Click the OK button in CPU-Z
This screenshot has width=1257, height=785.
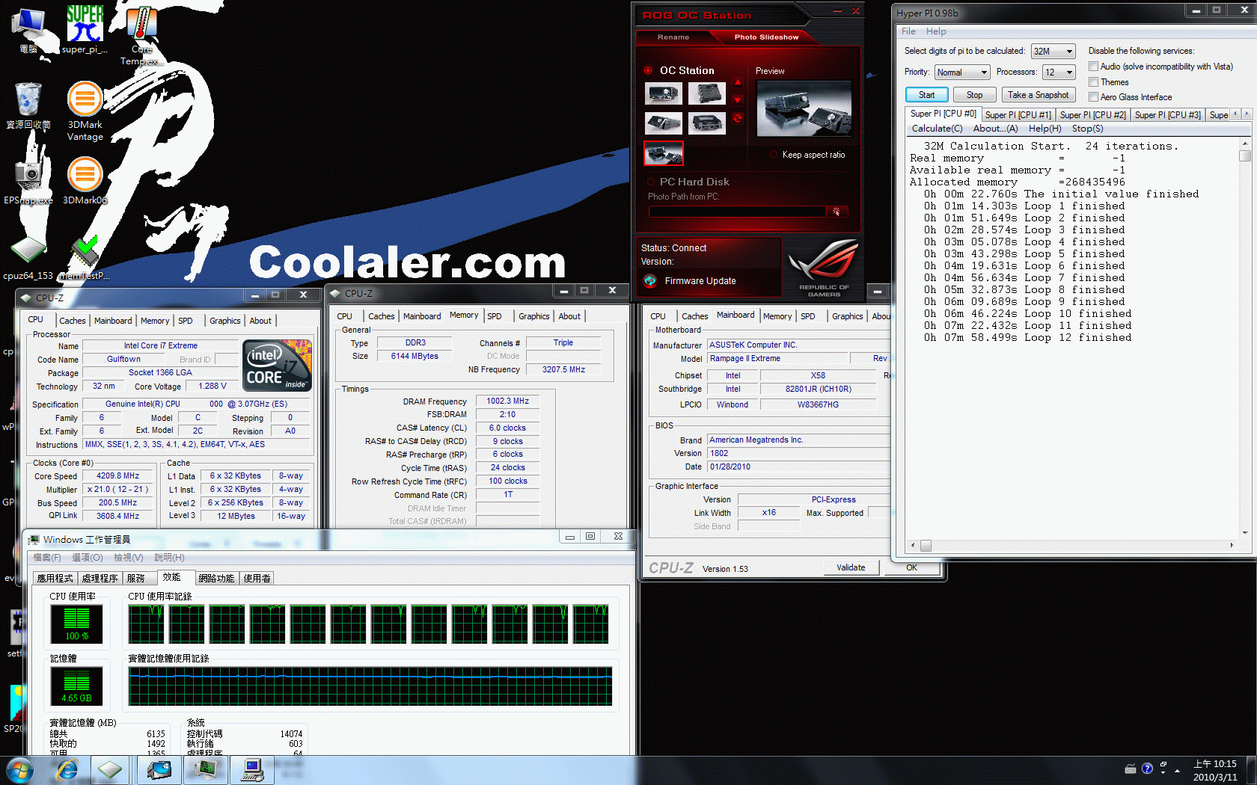(911, 567)
